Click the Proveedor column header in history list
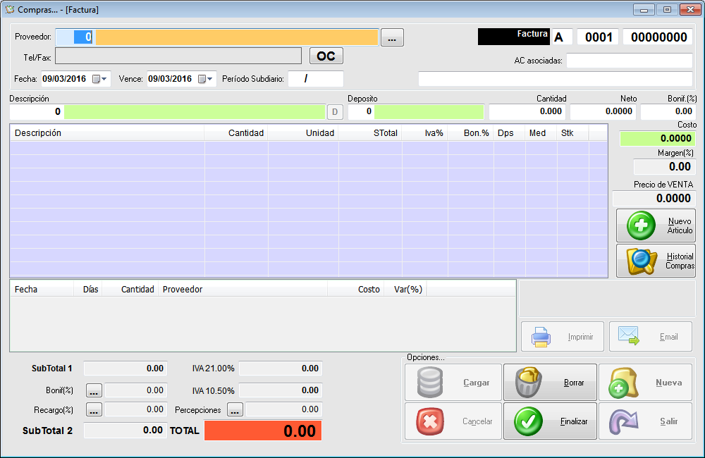Image resolution: width=705 pixels, height=458 pixels. tap(243, 290)
